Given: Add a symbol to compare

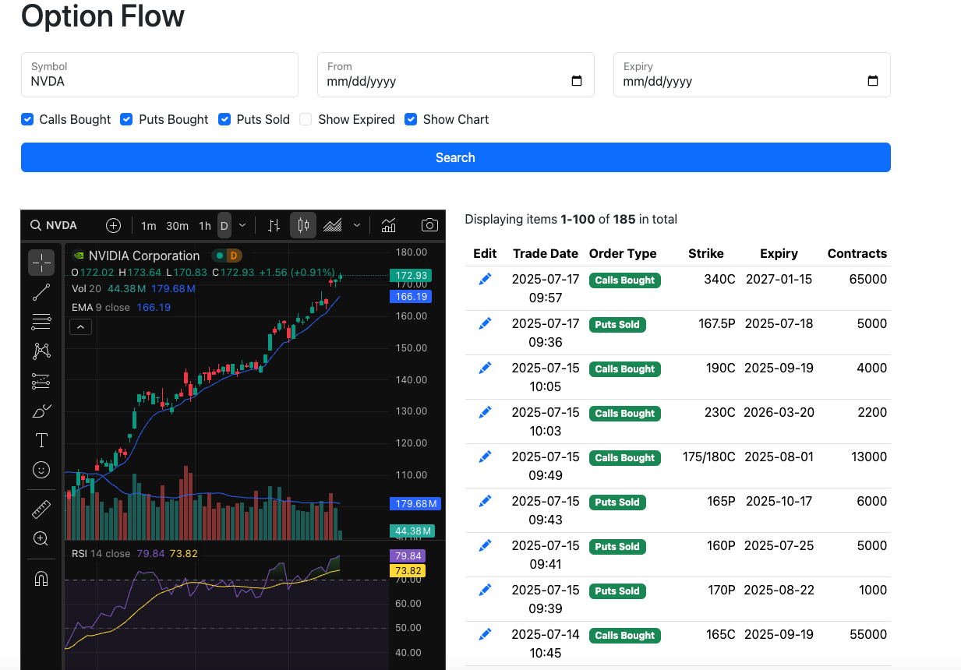Looking at the screenshot, I should [113, 225].
